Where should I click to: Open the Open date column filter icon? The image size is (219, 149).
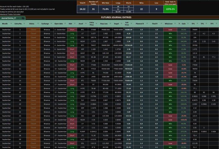[65, 24]
